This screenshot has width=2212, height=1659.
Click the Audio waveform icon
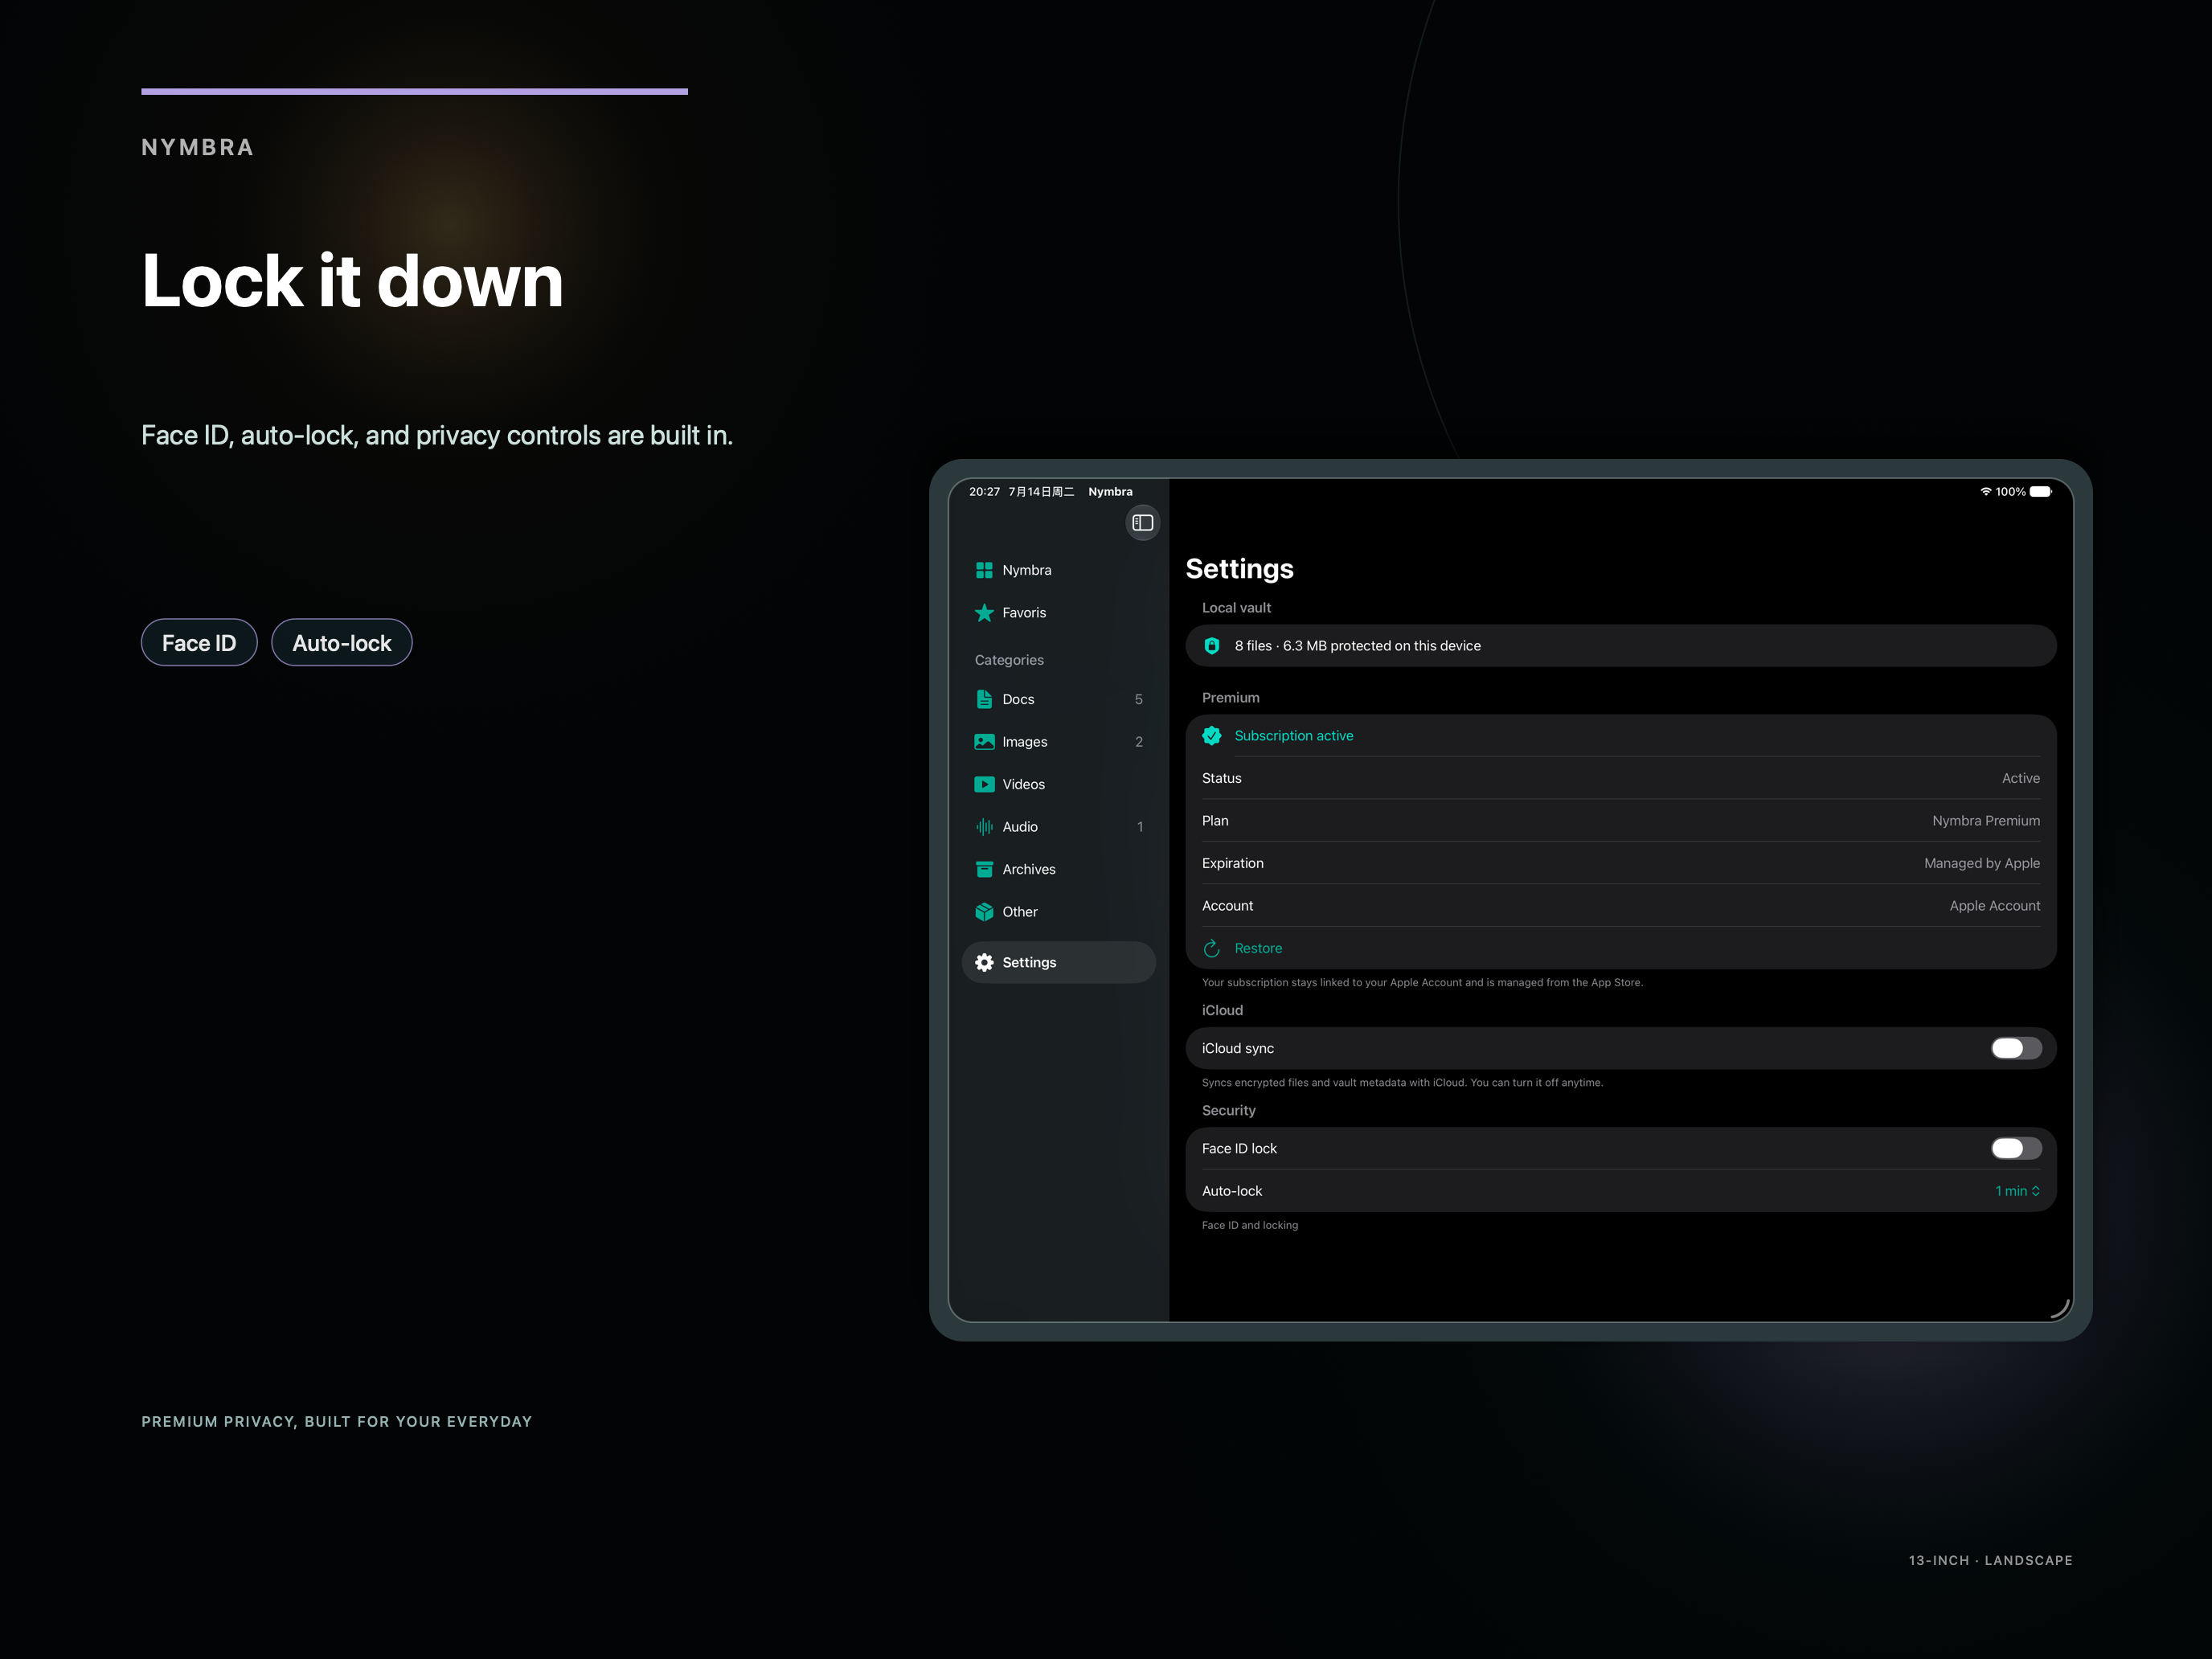click(x=984, y=827)
